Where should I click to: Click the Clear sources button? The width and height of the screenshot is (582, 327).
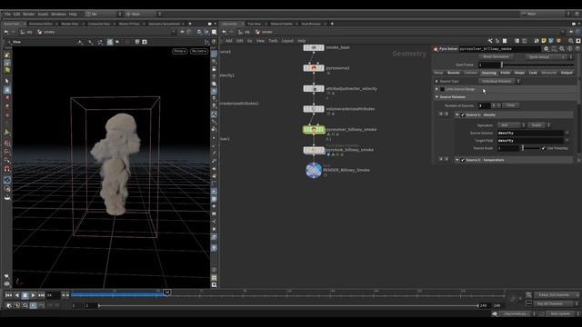[x=511, y=105]
